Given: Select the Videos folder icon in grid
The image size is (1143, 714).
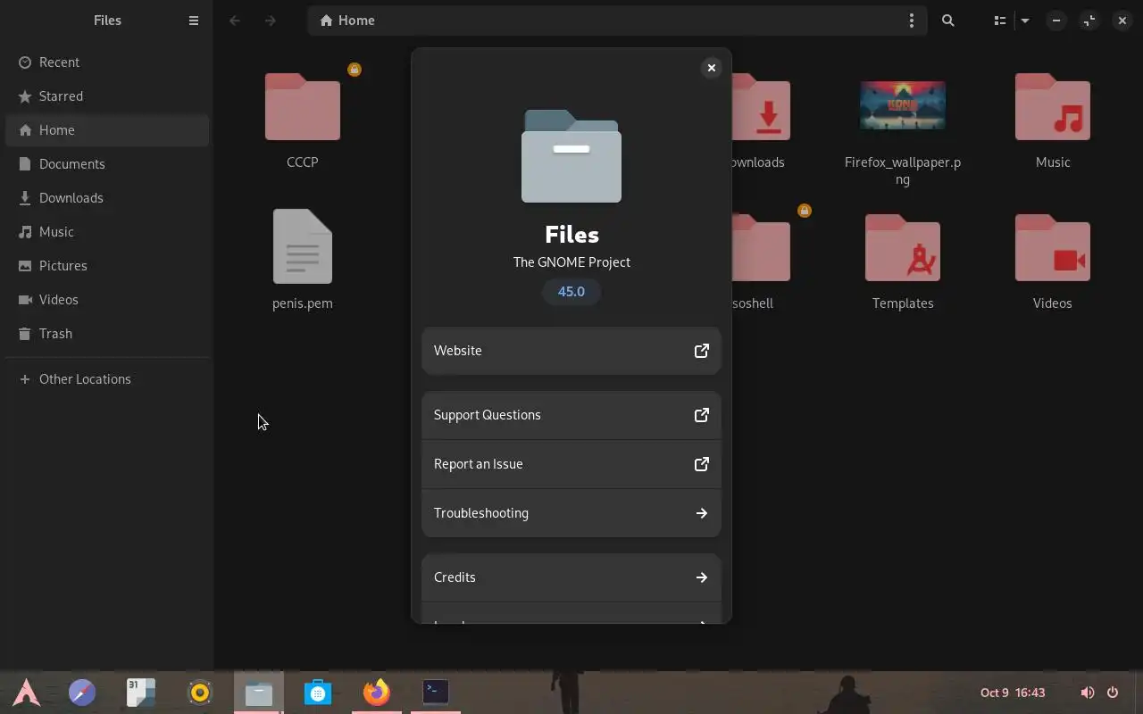Looking at the screenshot, I should pyautogui.click(x=1053, y=248).
